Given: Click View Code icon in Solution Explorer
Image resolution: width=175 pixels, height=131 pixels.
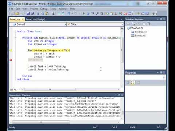Looking at the screenshot, I should tap(144, 24).
